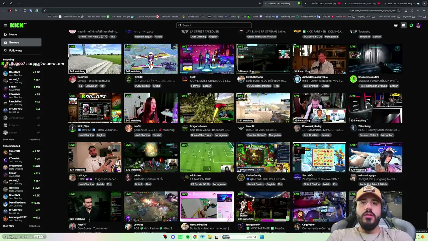The image size is (428, 241).
Task: Open offline JordanStraw channel
Action: (21, 118)
